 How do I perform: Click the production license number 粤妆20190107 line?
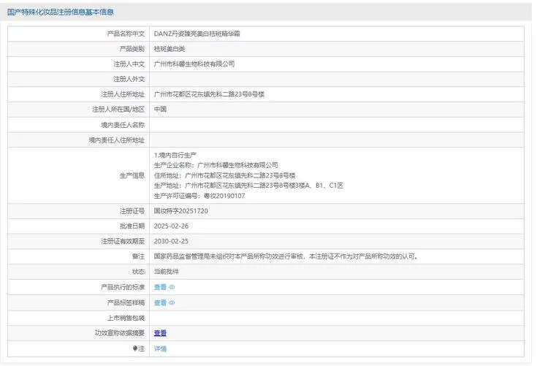click(199, 196)
